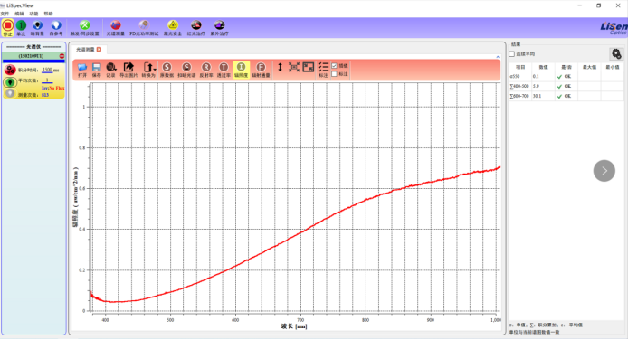
Task: Close the spectrum measurement (光谱测量) tab
Action: point(99,49)
